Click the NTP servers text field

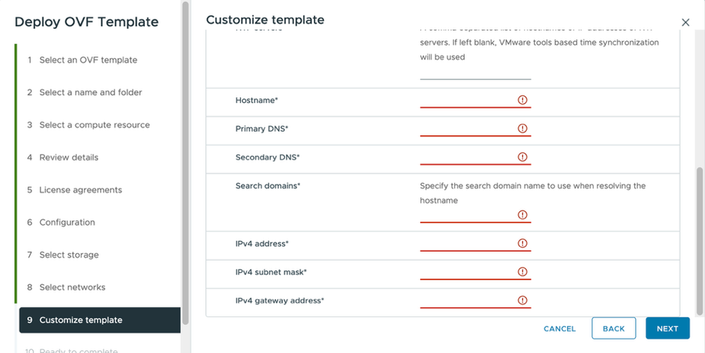tap(475, 73)
